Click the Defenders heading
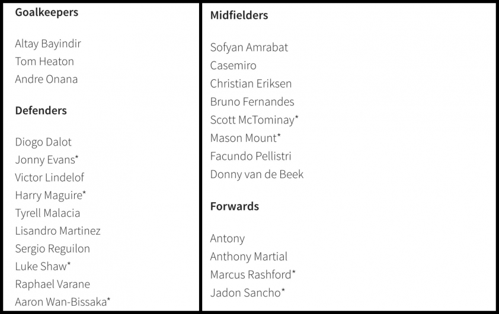This screenshot has height=314, width=499. coord(41,111)
